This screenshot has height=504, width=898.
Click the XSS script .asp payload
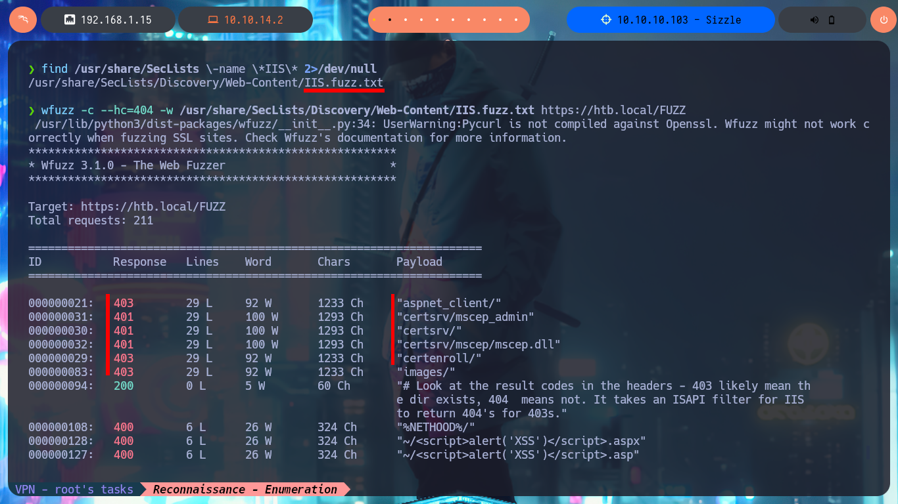[x=517, y=455]
